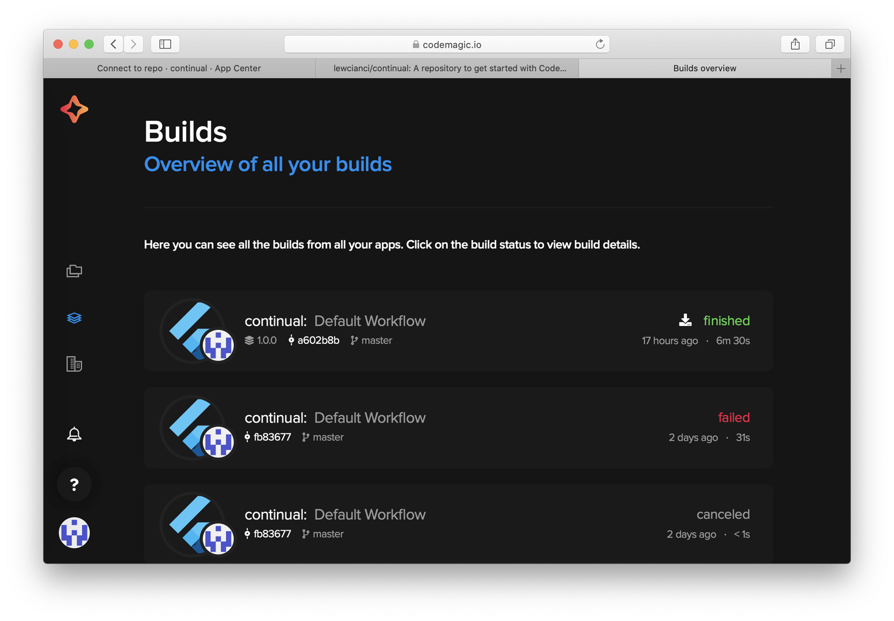This screenshot has width=894, height=621.
Task: Select the Builds layers icon in sidebar
Action: tap(74, 318)
